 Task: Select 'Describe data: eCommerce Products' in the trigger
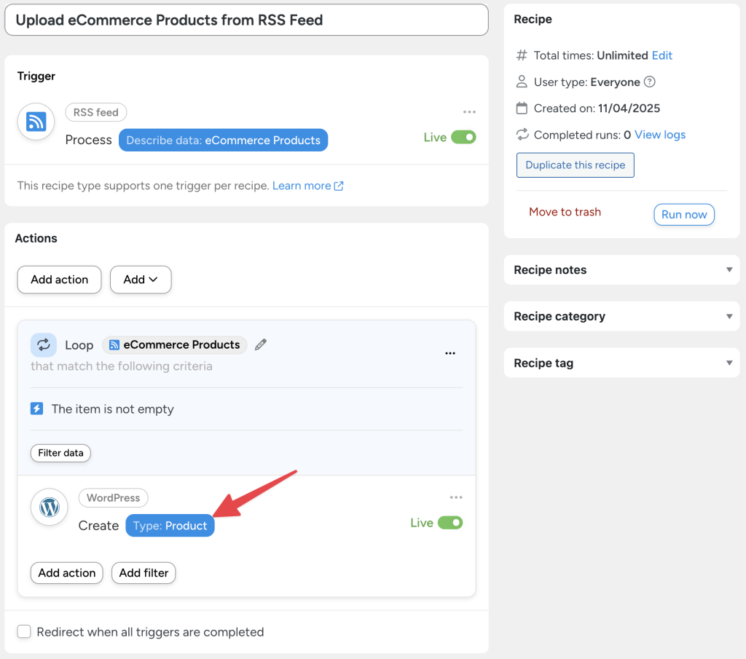tap(223, 139)
